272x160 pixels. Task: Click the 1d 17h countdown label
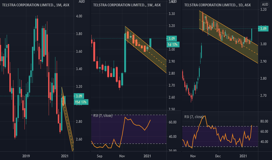pos(173,45)
